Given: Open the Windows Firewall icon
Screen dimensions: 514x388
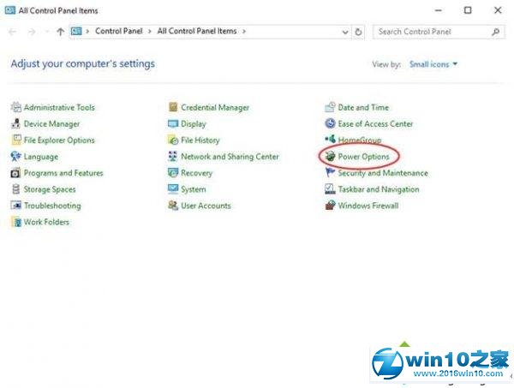Looking at the screenshot, I should click(330, 206).
